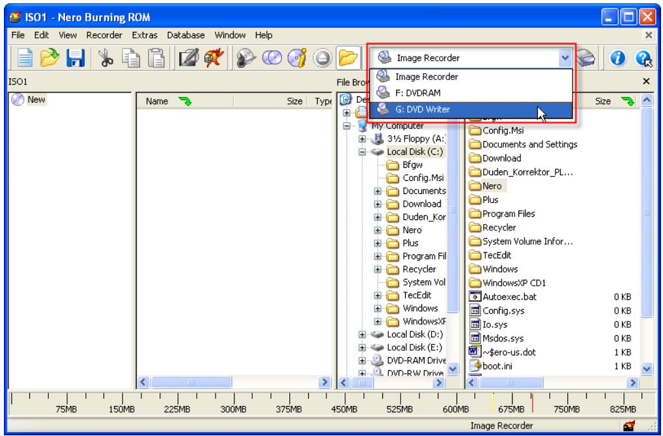663x436 pixels.
Task: Click the What's This help icon
Action: coord(643,58)
